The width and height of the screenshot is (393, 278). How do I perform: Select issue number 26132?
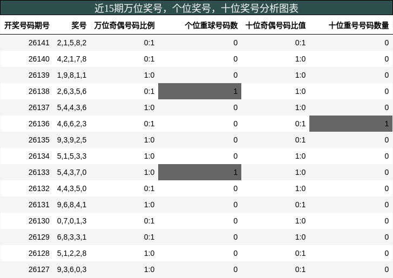tap(39, 188)
